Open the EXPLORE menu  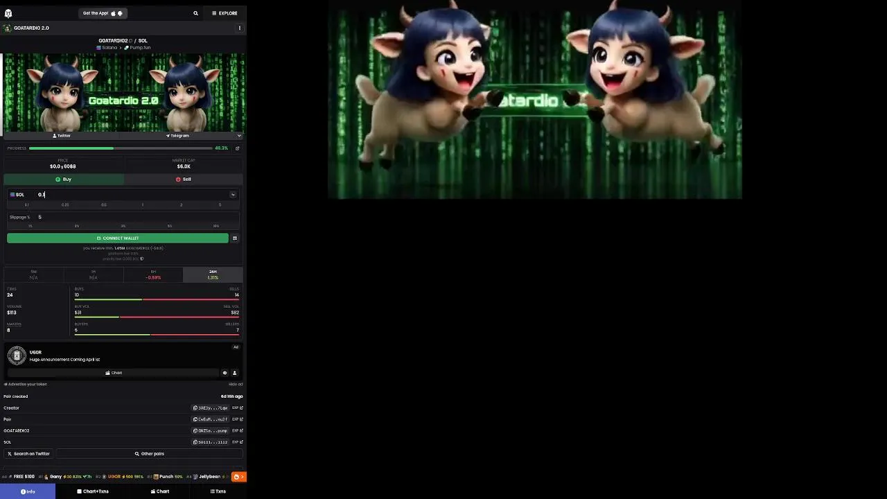[225, 13]
